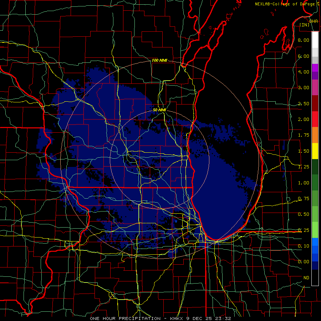Click the 3.00 legend value

tap(304, 88)
